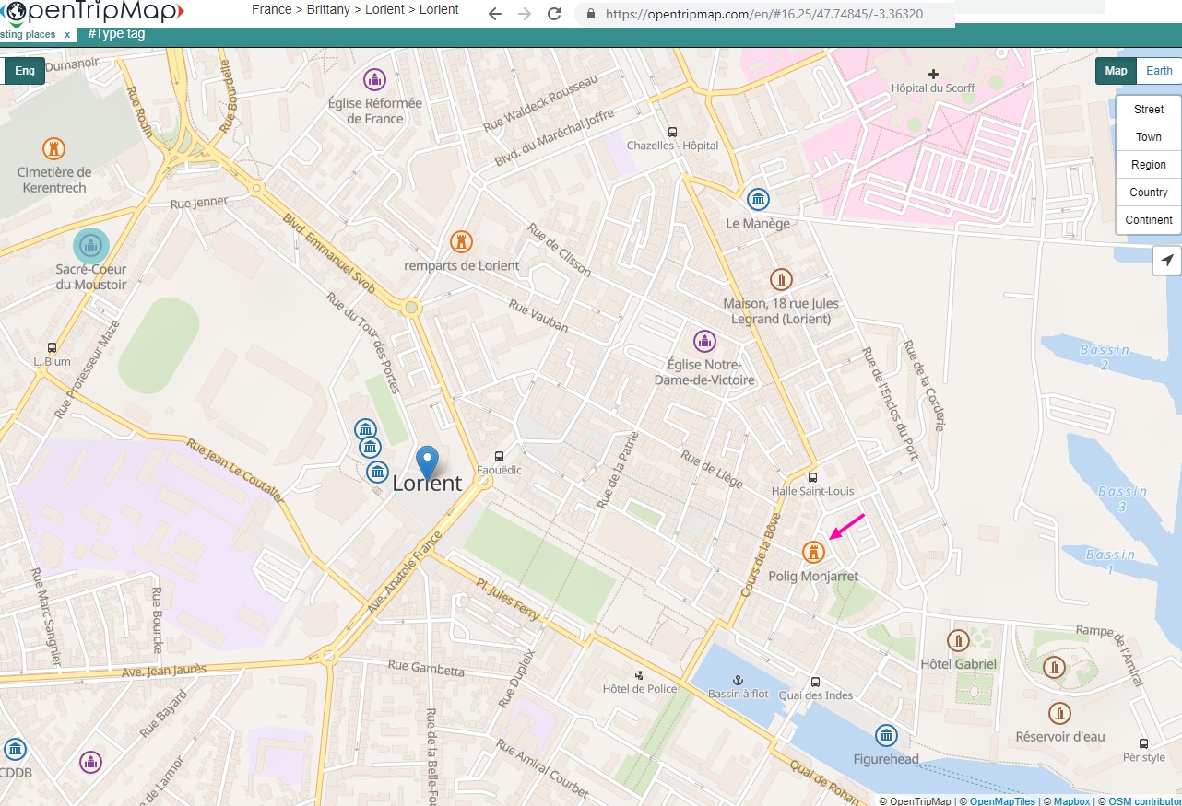This screenshot has width=1182, height=806.
Task: Switch the view to Map mode
Action: (x=1116, y=71)
